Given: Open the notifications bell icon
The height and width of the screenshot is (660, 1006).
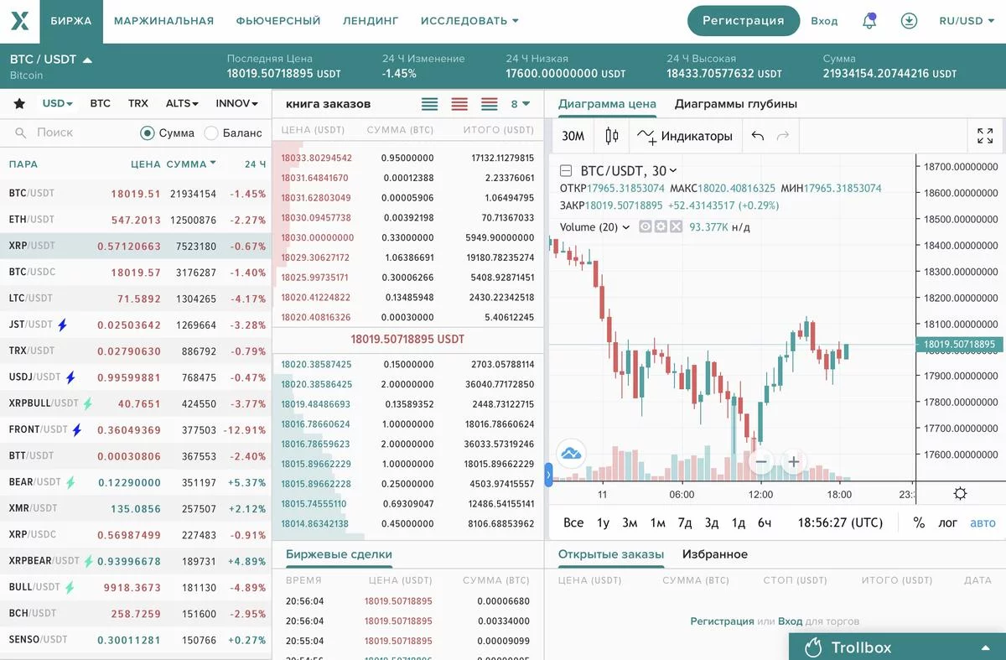Looking at the screenshot, I should (x=869, y=21).
